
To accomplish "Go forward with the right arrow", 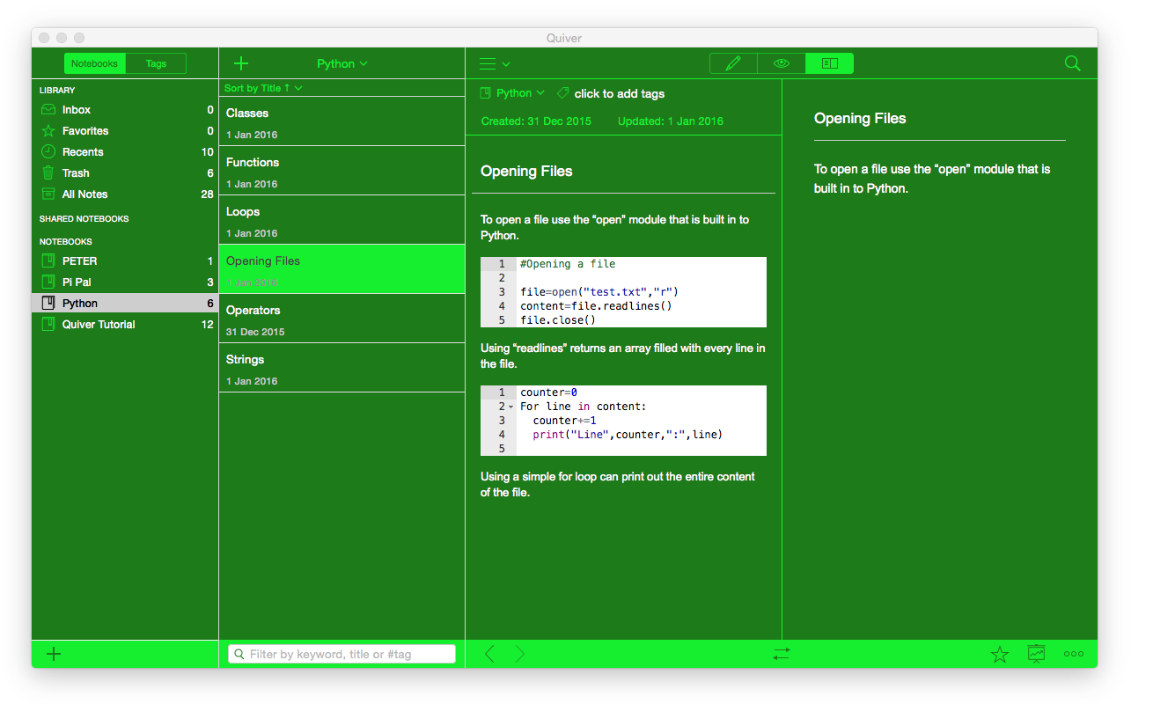I will [519, 654].
